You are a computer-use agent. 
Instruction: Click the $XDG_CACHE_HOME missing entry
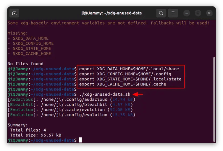[29, 54]
